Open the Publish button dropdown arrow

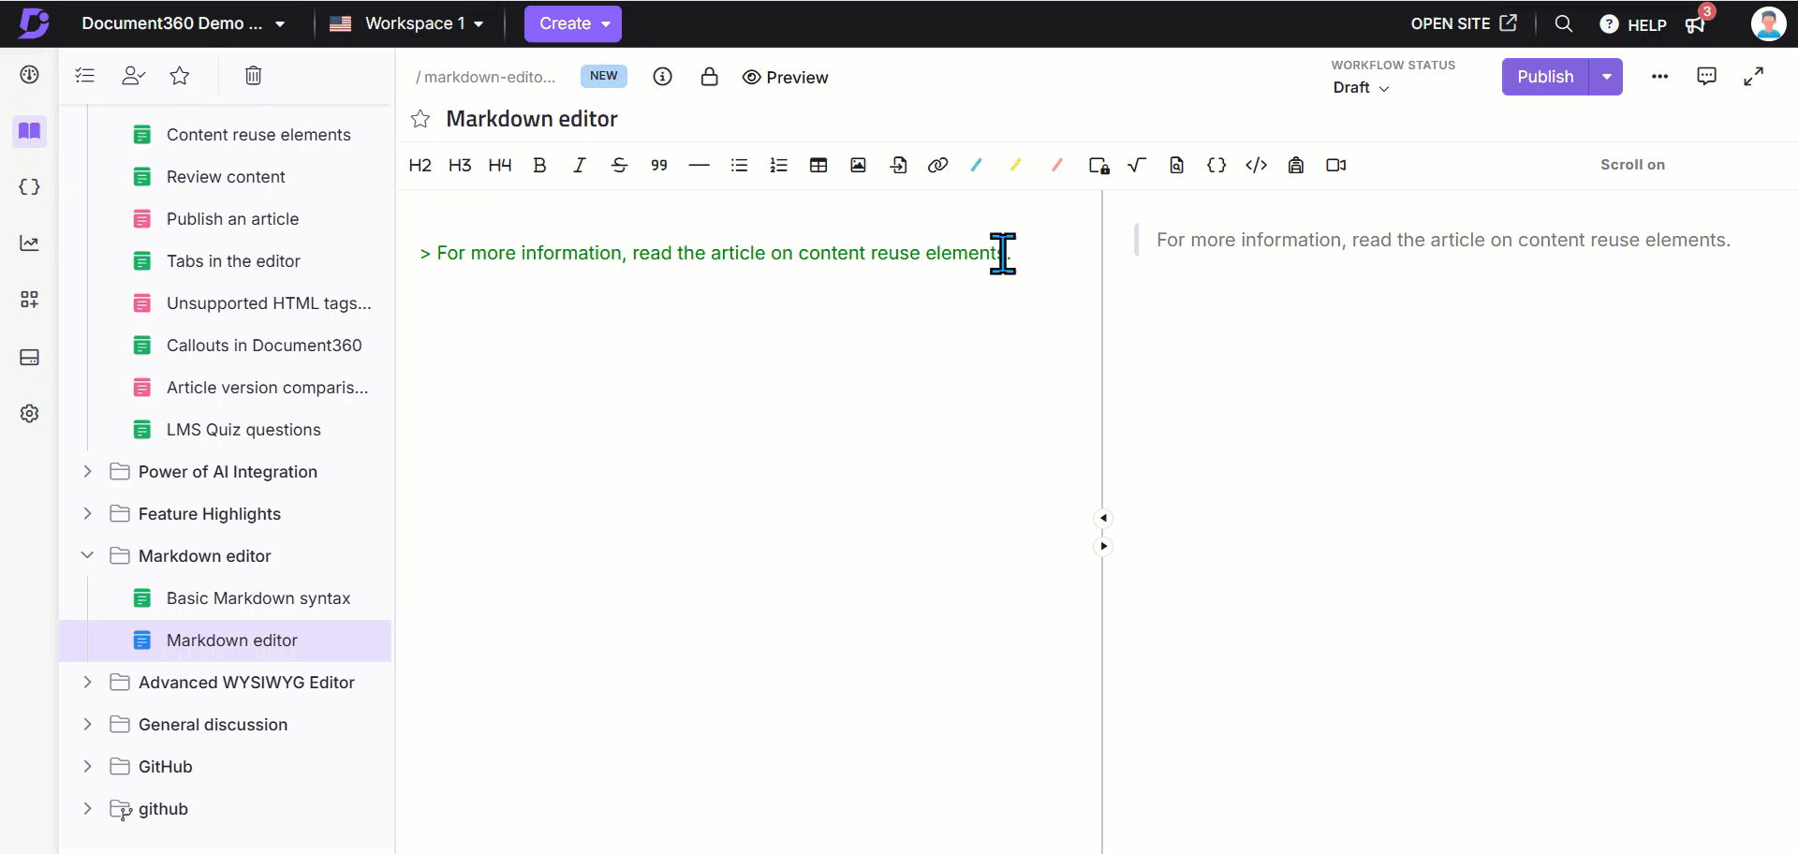[x=1606, y=77]
